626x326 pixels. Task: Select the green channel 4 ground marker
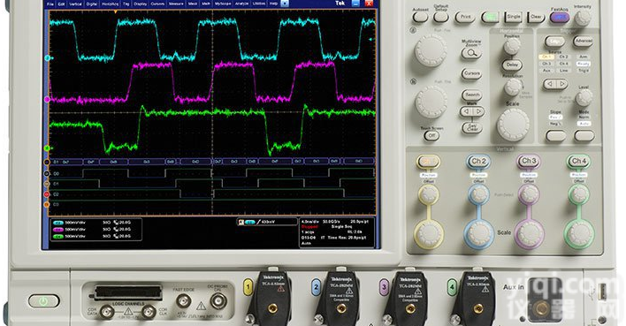click(x=47, y=148)
